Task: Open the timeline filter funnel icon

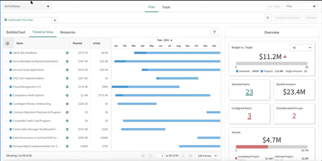Action: click(214, 33)
